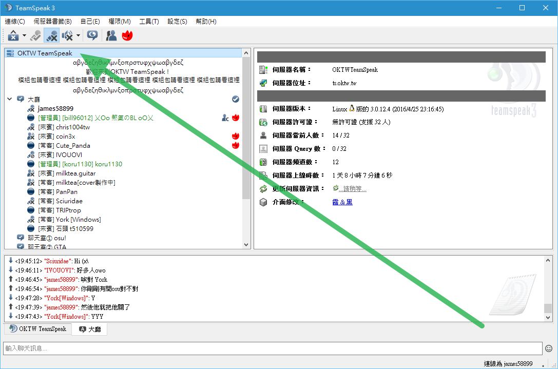Open the 設定(S) menu
Viewport: 558px width, 369px height.
point(177,22)
